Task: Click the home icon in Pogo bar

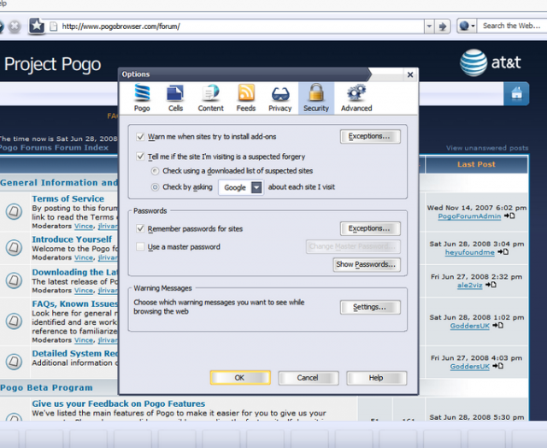Action: (516, 93)
